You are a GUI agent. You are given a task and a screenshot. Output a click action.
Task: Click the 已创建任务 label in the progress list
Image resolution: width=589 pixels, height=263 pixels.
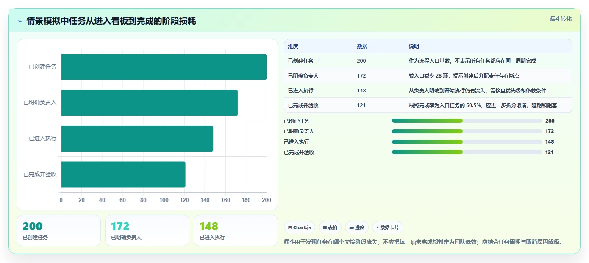click(297, 121)
